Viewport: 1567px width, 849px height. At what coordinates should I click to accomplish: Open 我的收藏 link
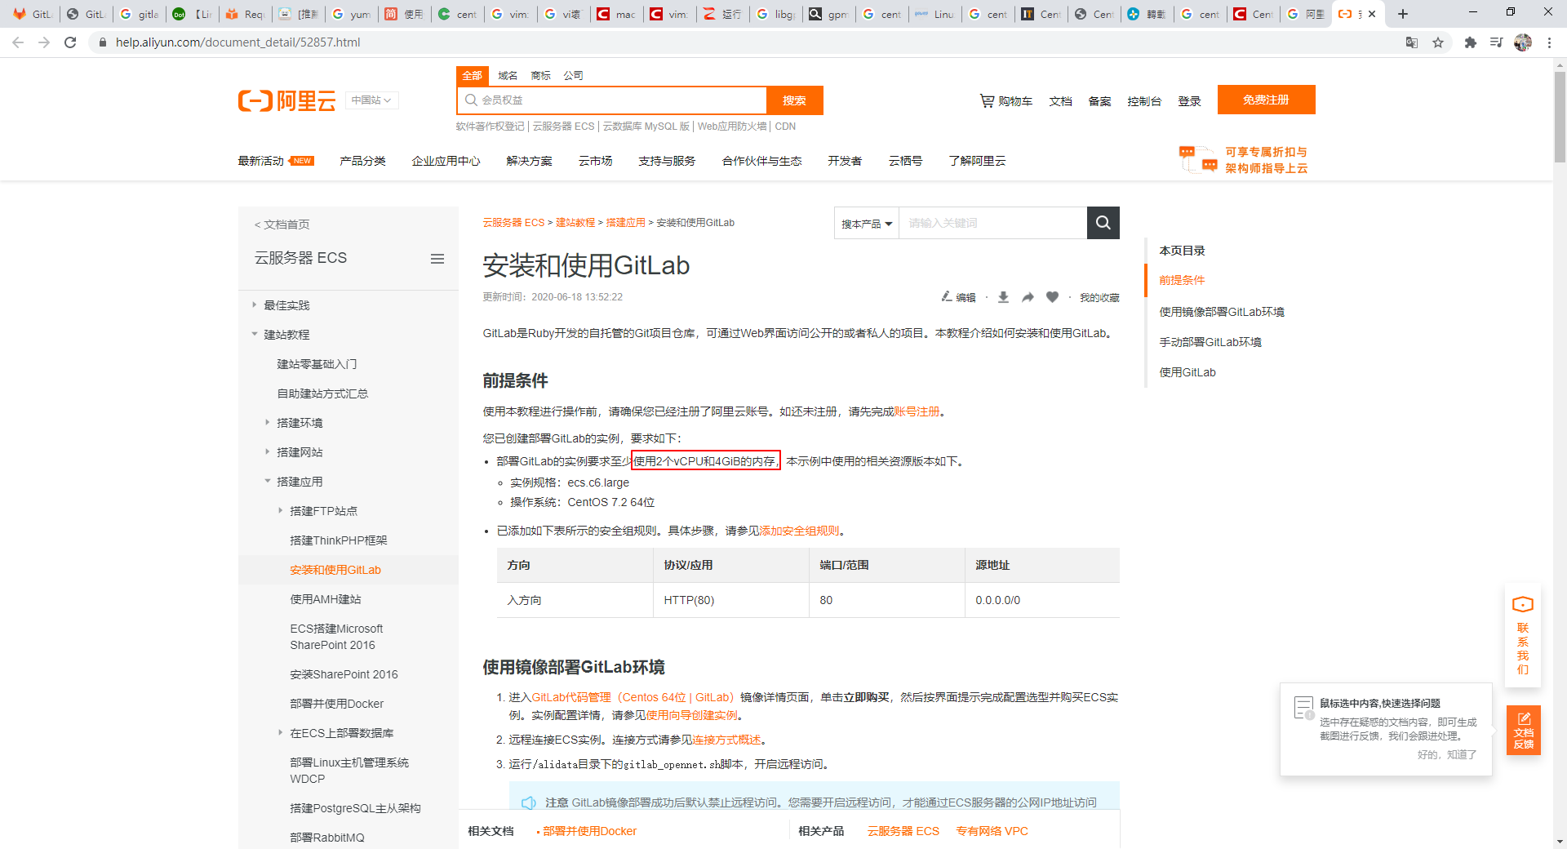click(1099, 298)
